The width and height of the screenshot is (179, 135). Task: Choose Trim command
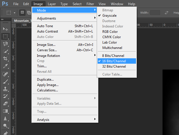(x=64, y=66)
